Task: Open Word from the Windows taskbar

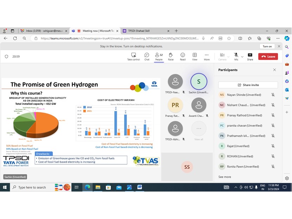Action: (x=139, y=187)
